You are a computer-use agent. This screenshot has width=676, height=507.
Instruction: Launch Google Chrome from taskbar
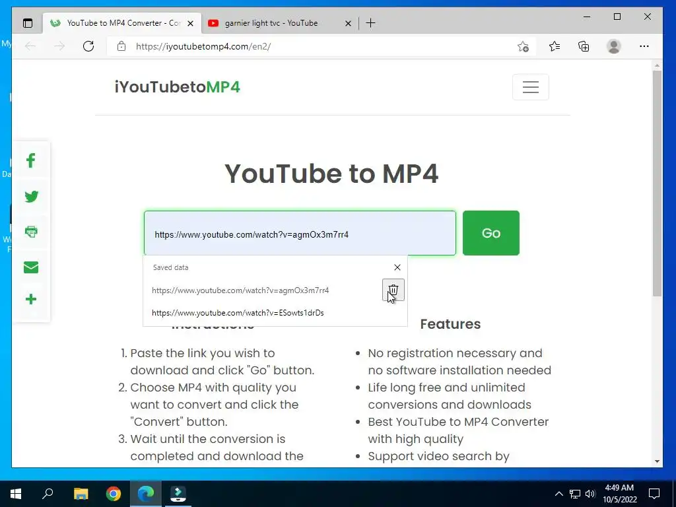coord(114,494)
